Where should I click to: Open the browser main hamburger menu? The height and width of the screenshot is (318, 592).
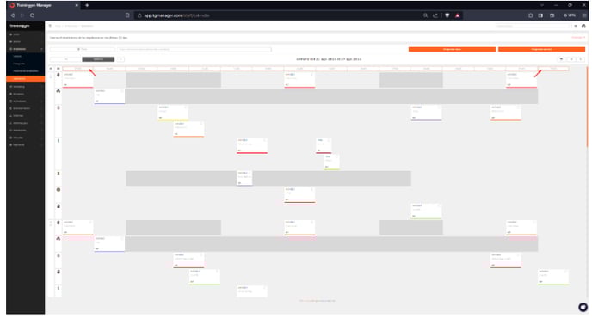[584, 15]
